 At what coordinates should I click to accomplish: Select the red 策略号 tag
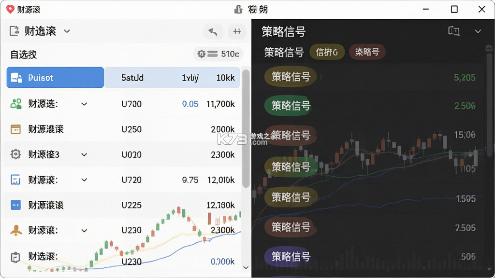tap(367, 52)
